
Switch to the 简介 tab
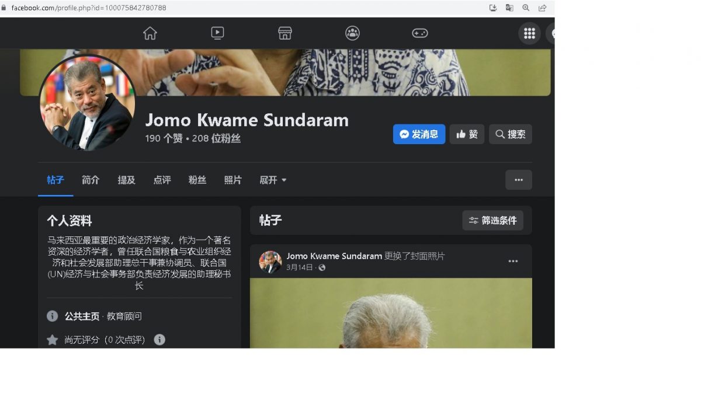91,180
